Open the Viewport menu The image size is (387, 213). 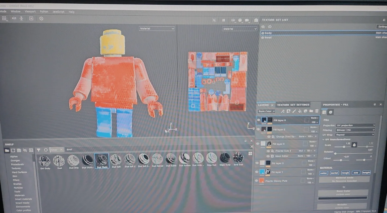pos(30,12)
